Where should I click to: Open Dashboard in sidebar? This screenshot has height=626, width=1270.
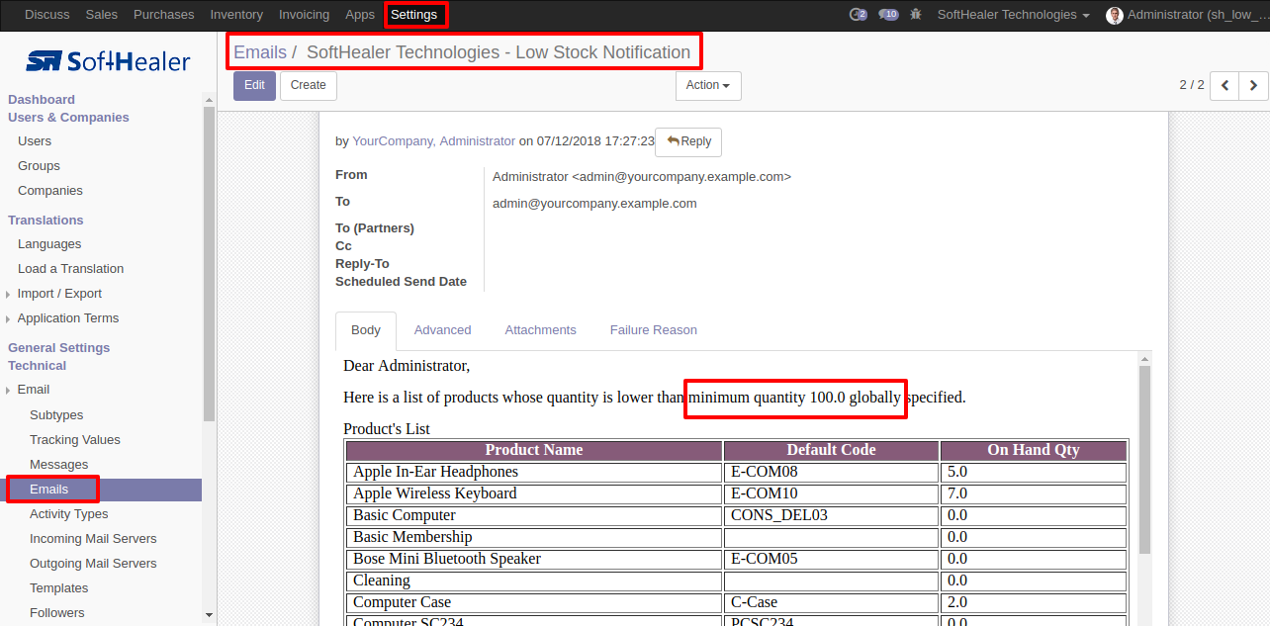42,100
